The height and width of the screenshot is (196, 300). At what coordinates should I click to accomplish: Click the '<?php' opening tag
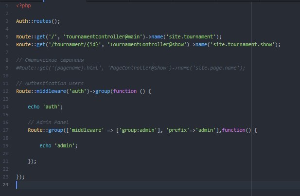pyautogui.click(x=23, y=6)
